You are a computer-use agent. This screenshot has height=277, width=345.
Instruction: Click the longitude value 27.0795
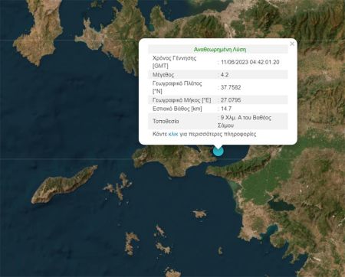coord(231,100)
